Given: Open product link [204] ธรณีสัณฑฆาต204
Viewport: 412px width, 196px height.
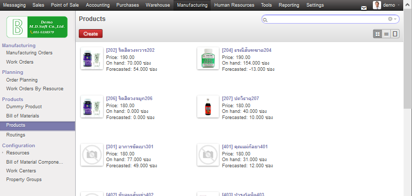Looking at the screenshot, I should click(x=247, y=50).
